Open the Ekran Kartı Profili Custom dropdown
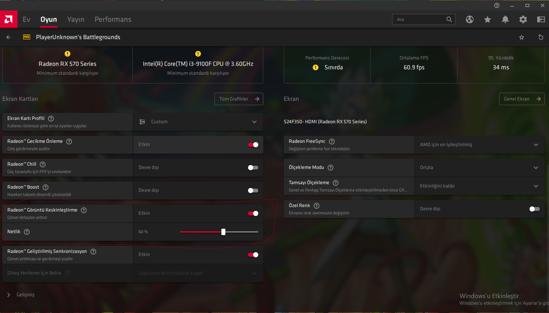 (198, 122)
